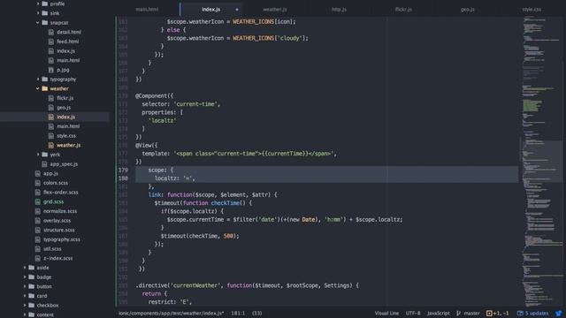This screenshot has width=566, height=318.
Task: Click the word checkTime after function
Action: (x=226, y=203)
